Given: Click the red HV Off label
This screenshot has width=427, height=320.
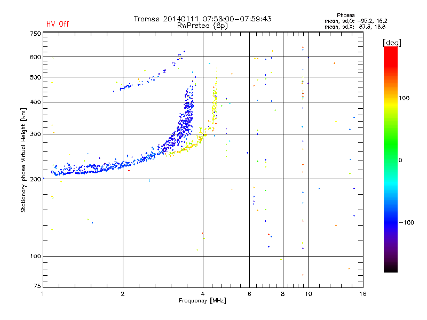Looking at the screenshot, I should point(57,24).
